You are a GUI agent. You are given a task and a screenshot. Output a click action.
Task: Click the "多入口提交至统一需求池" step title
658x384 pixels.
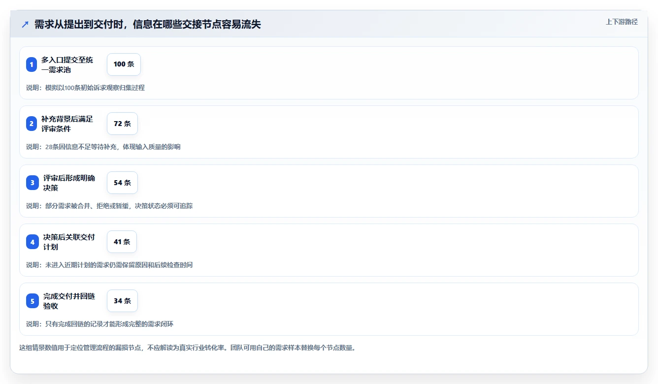point(67,64)
